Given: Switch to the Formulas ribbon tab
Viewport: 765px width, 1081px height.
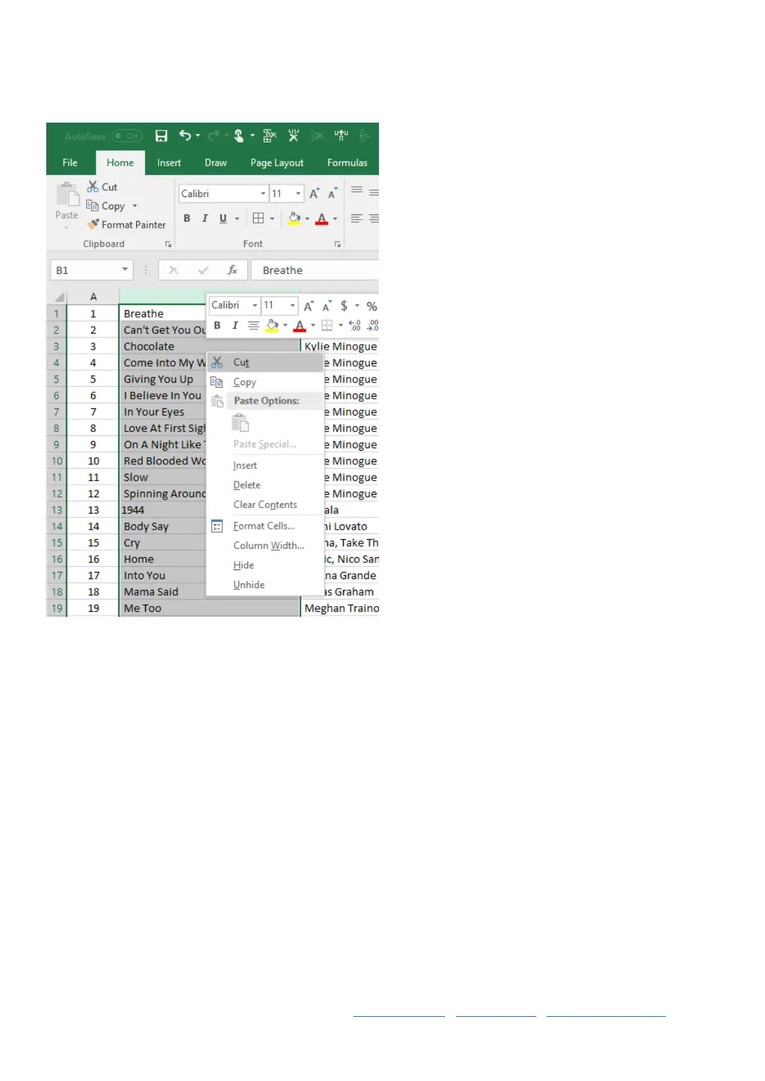Looking at the screenshot, I should 347,163.
